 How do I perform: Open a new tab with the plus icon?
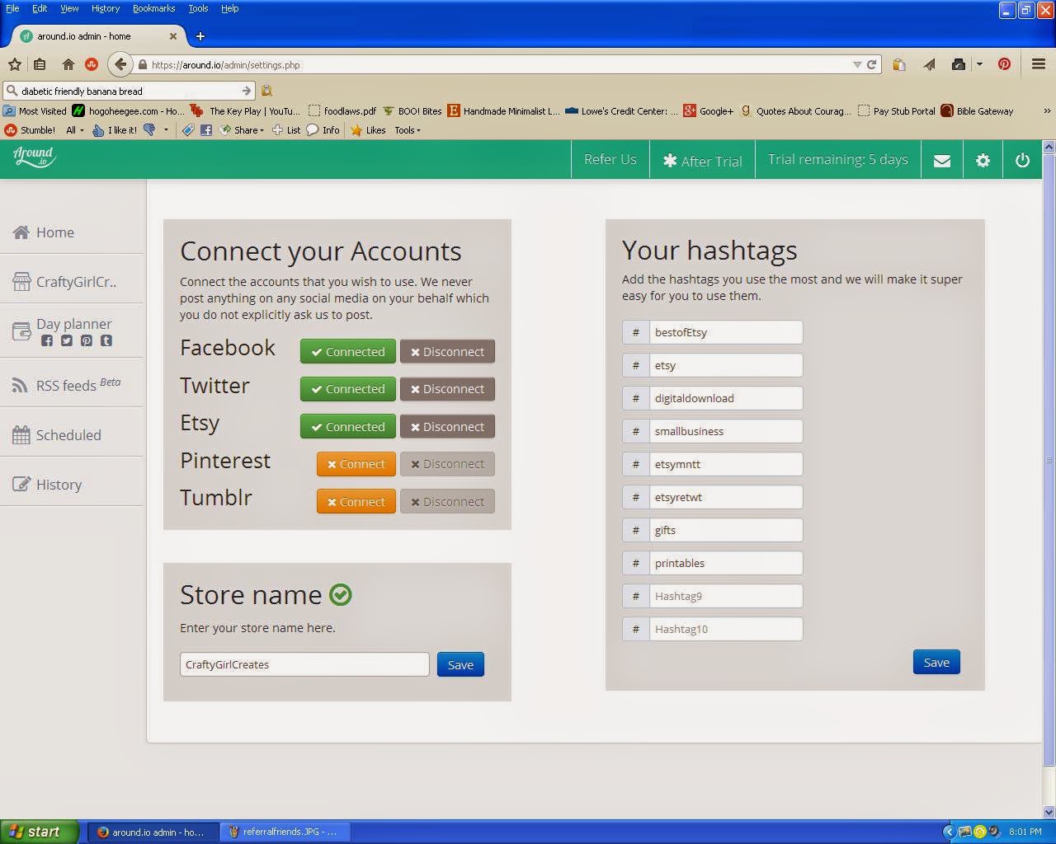pyautogui.click(x=200, y=36)
